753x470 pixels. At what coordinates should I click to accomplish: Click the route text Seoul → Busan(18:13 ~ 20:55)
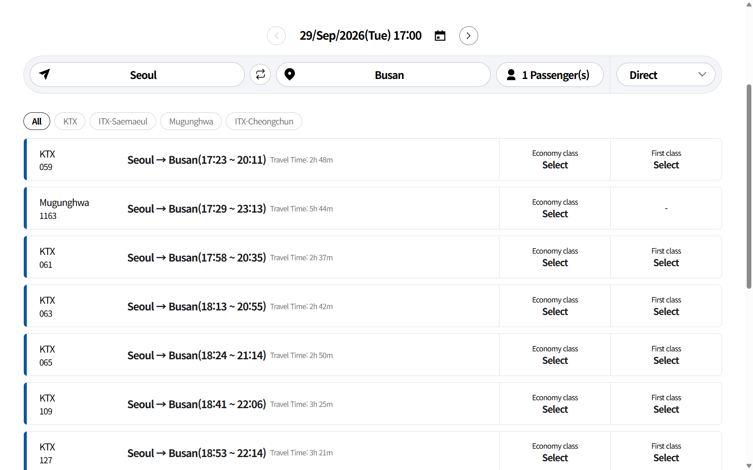pos(197,307)
